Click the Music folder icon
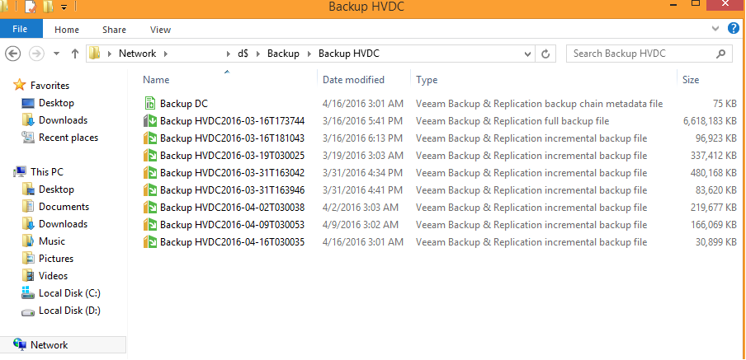This screenshot has height=360, width=746. (x=28, y=241)
